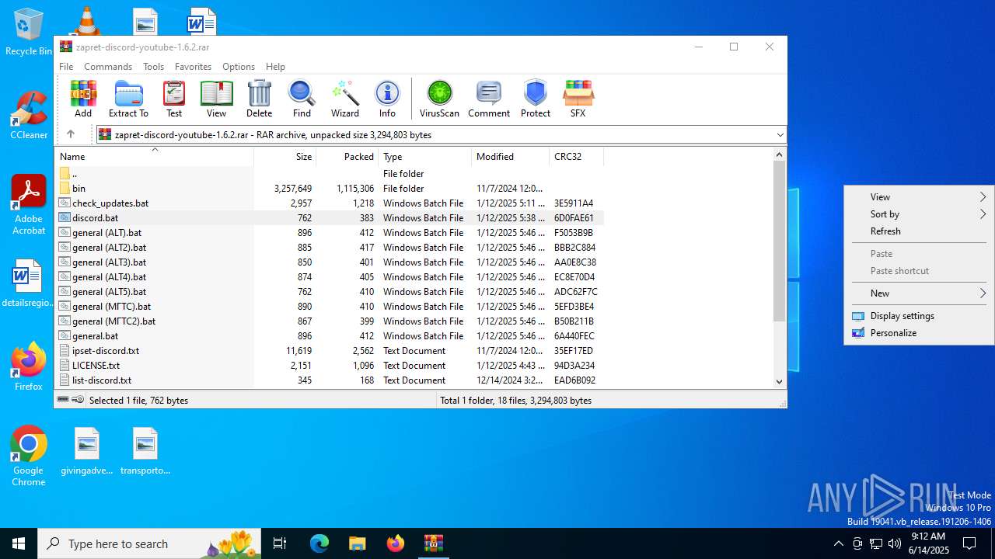Click WinRAR icon in the taskbar
995x559 pixels.
point(434,543)
